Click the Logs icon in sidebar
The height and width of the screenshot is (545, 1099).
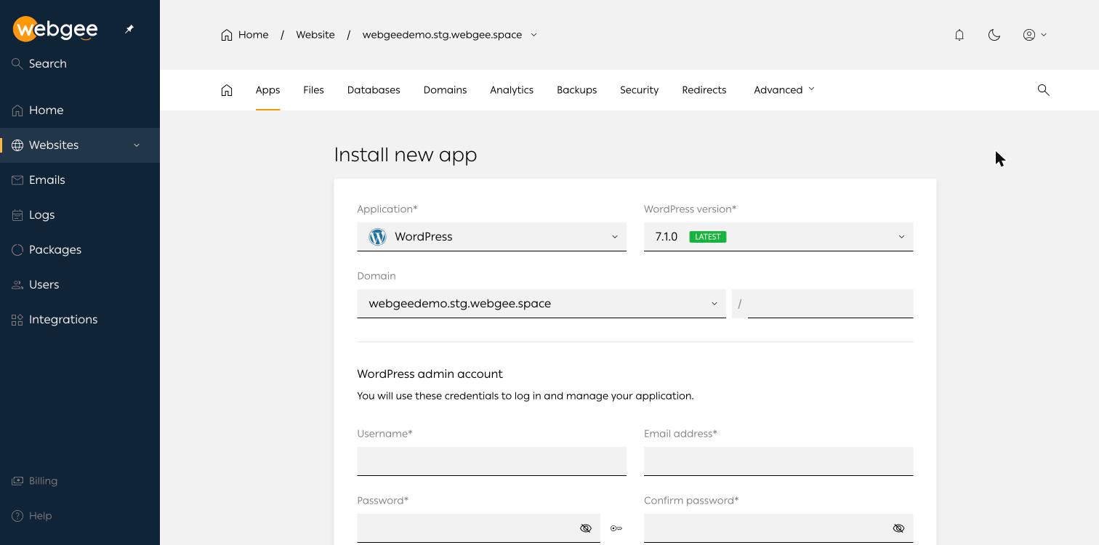17,215
